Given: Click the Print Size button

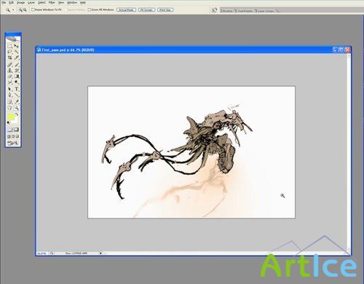Looking at the screenshot, I should 165,9.
